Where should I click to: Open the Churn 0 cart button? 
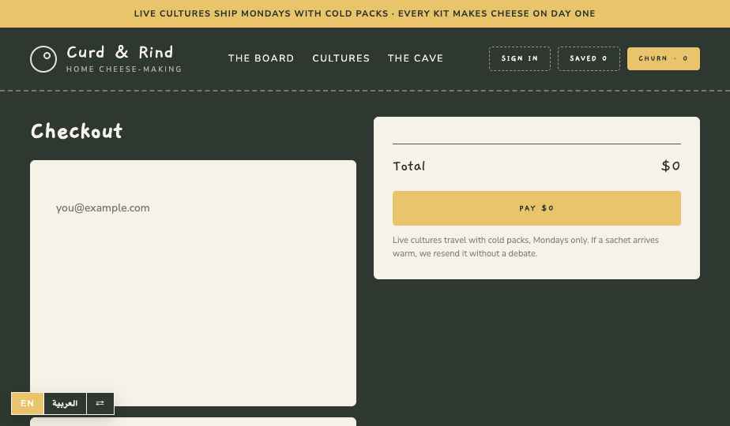coord(664,58)
